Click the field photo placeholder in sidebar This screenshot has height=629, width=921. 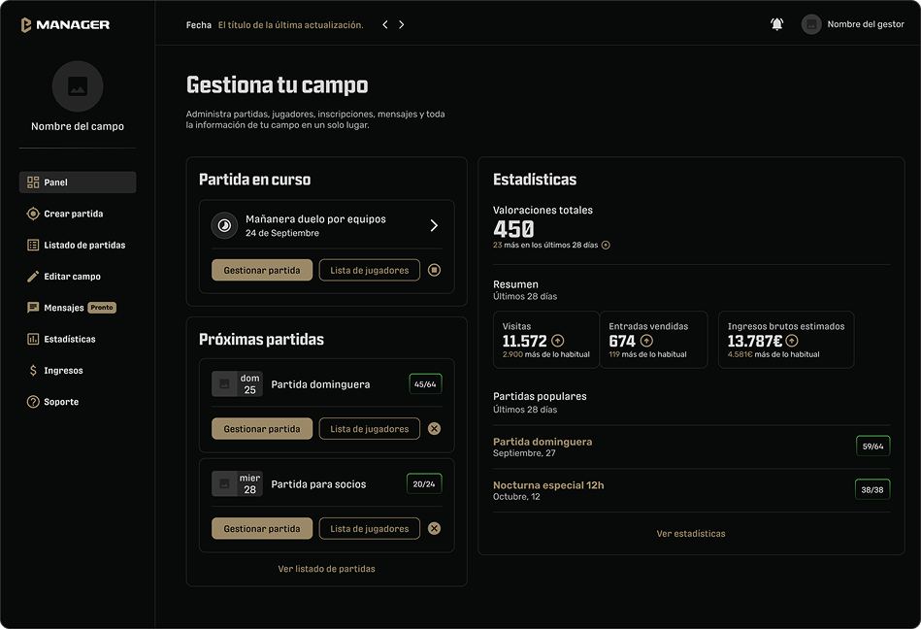pos(78,86)
